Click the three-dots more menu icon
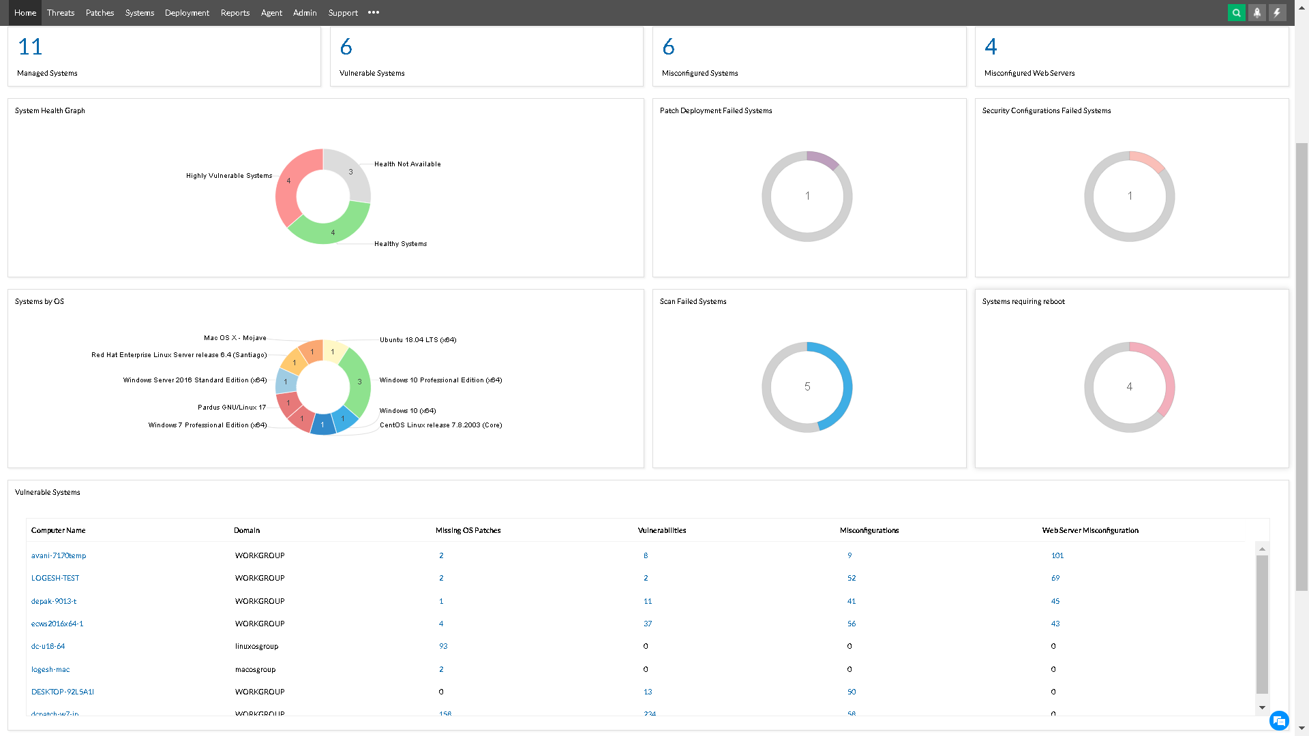 coord(374,13)
